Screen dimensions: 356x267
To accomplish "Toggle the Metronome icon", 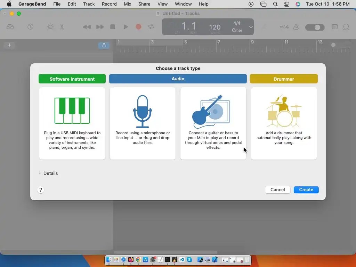I will [x=296, y=27].
